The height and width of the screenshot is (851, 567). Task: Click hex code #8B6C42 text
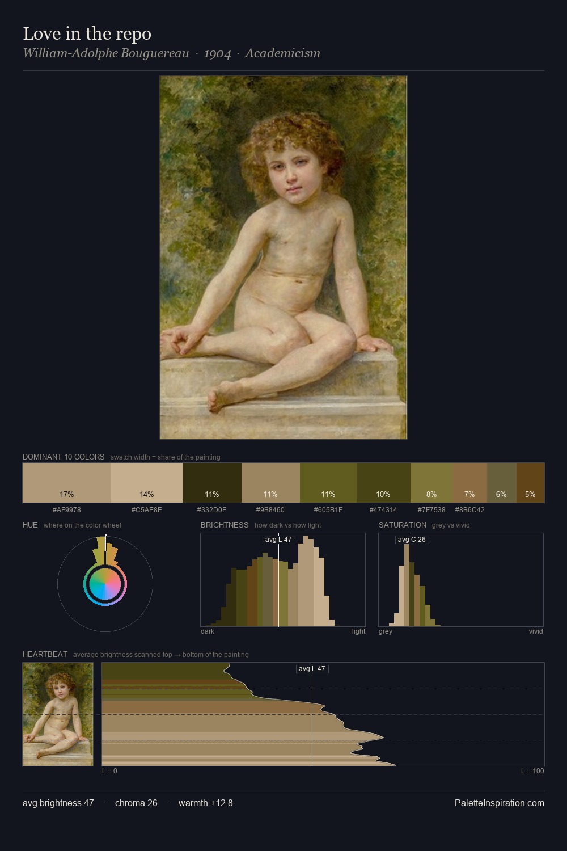(470, 510)
